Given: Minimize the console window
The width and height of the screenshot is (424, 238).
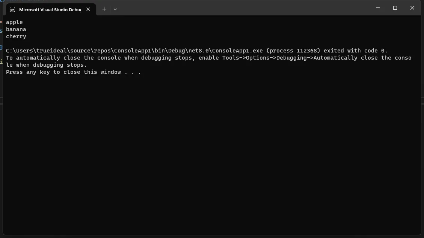Looking at the screenshot, I should pos(378,8).
